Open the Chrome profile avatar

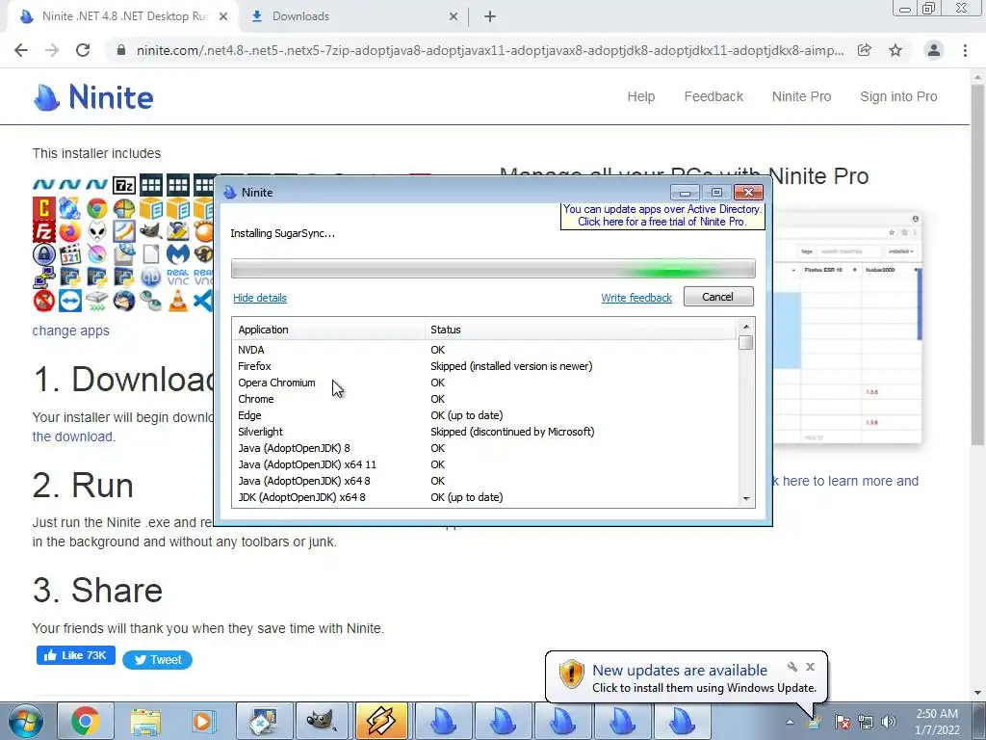coord(934,50)
